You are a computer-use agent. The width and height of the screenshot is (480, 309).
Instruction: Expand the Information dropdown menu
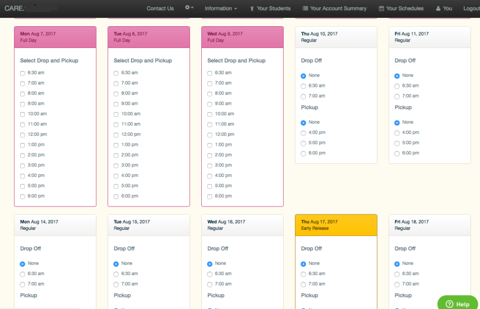(x=220, y=9)
